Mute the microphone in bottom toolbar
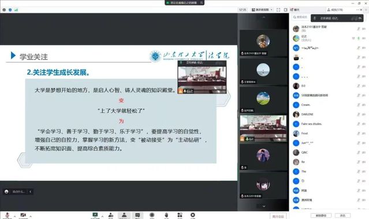This screenshot has height=219, width=369. pos(8,215)
